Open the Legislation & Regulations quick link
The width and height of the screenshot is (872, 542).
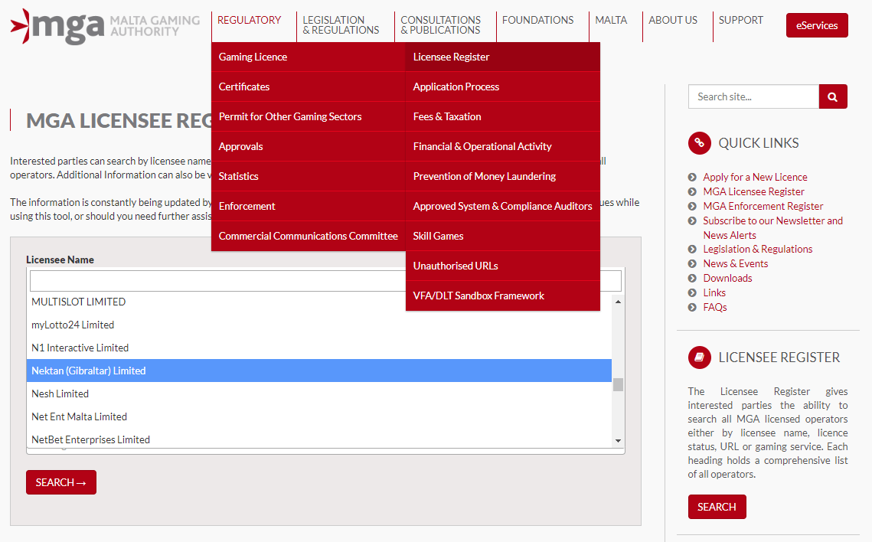757,249
